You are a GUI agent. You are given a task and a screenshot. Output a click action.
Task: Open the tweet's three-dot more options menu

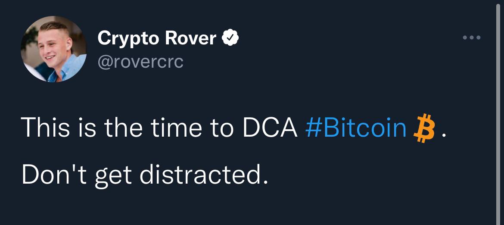click(471, 38)
